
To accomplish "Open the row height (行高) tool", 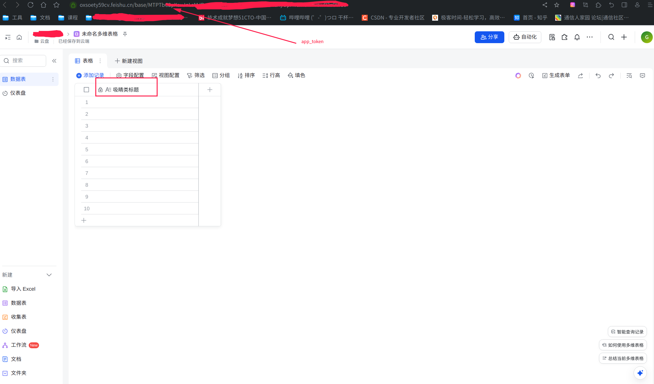I will click(271, 75).
